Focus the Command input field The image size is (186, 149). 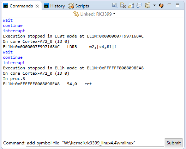tap(95, 143)
